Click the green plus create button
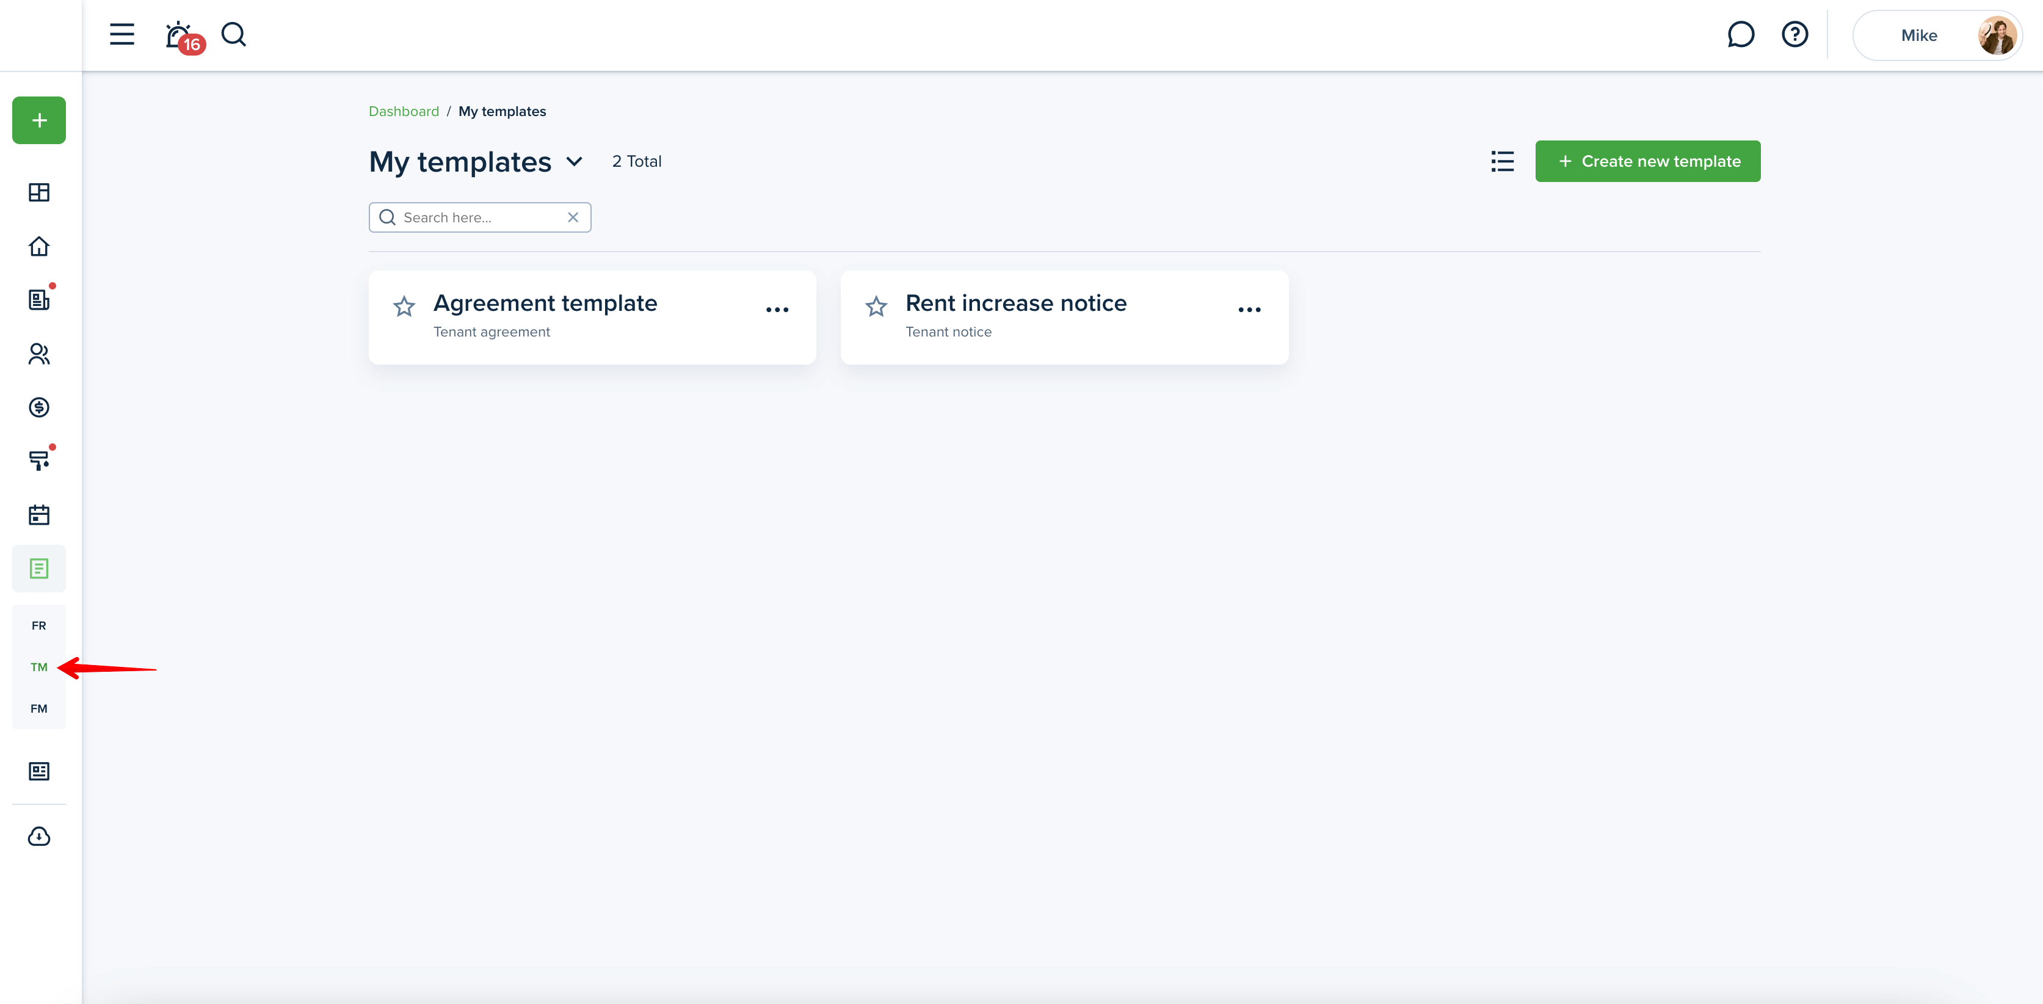 tap(39, 120)
